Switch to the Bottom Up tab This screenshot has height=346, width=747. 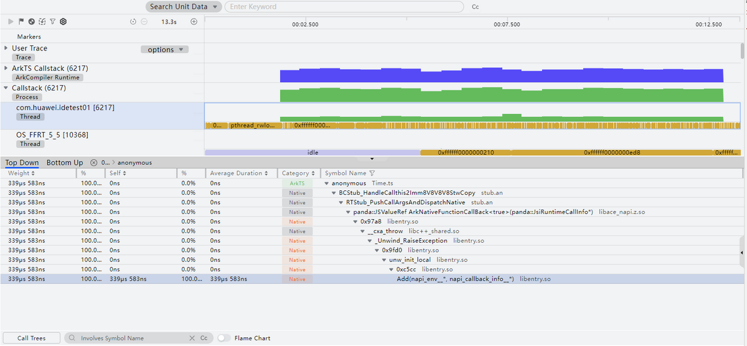pyautogui.click(x=65, y=162)
